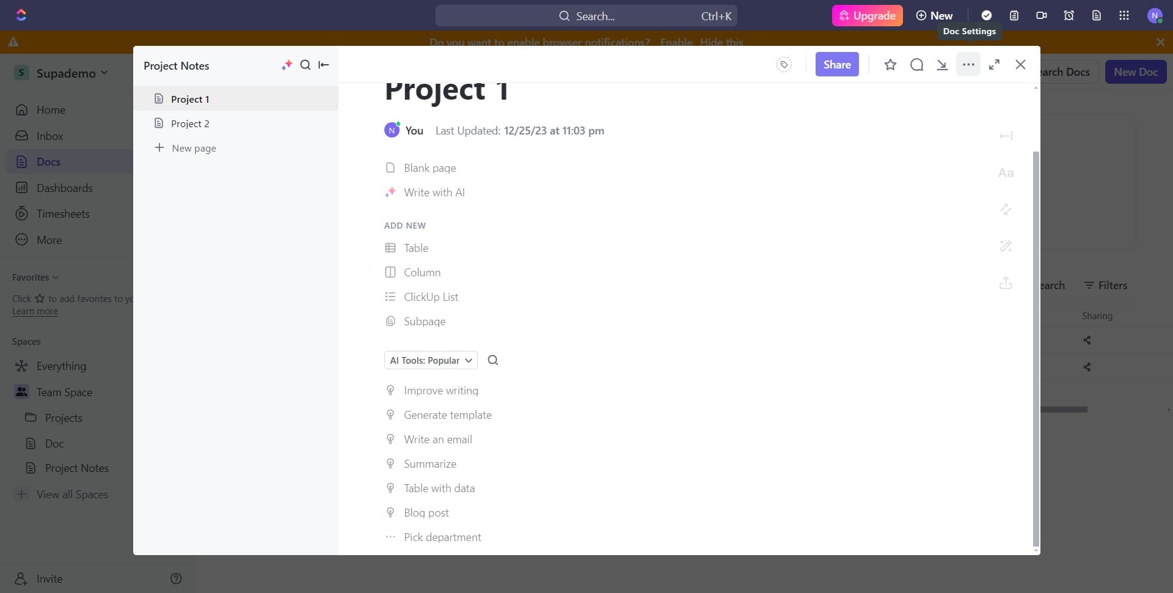Expand Project 1 to full screen view

[994, 64]
